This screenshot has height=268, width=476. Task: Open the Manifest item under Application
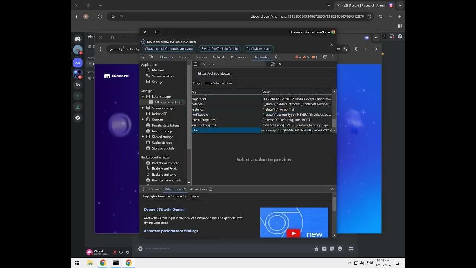point(158,70)
